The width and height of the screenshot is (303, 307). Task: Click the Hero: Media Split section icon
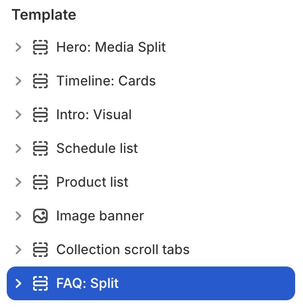click(40, 47)
